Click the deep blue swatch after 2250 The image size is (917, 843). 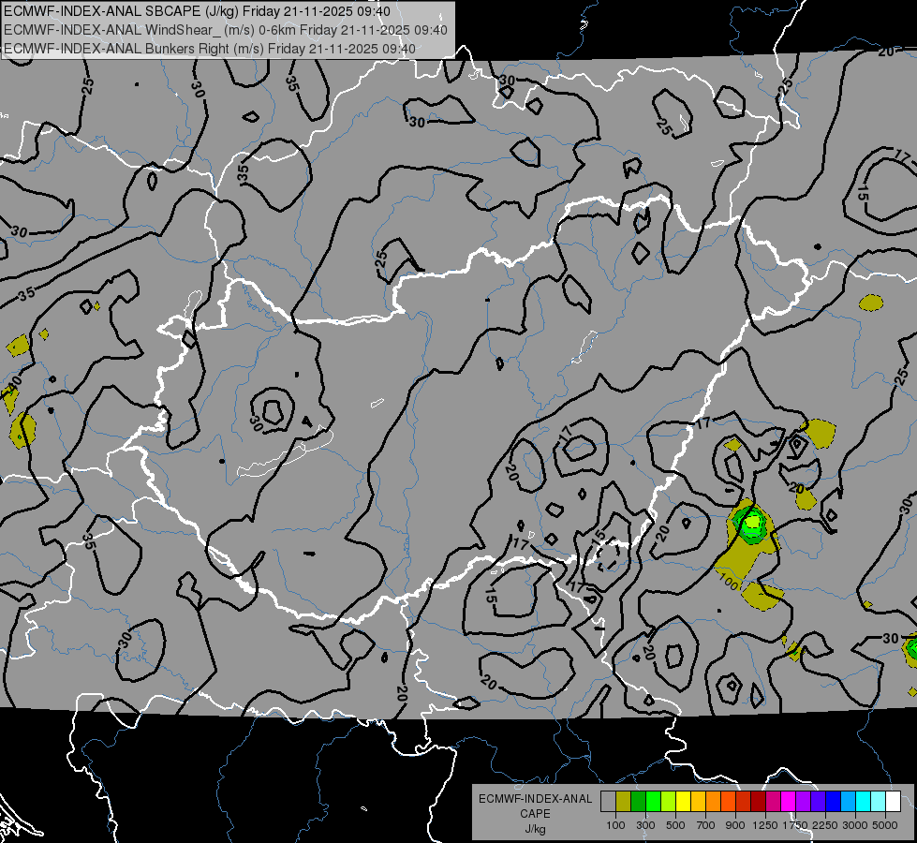(834, 801)
